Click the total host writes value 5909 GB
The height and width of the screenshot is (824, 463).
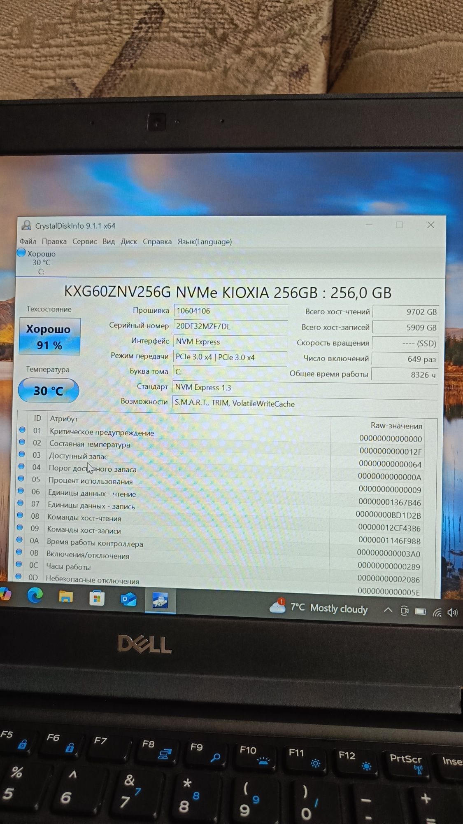click(x=405, y=328)
